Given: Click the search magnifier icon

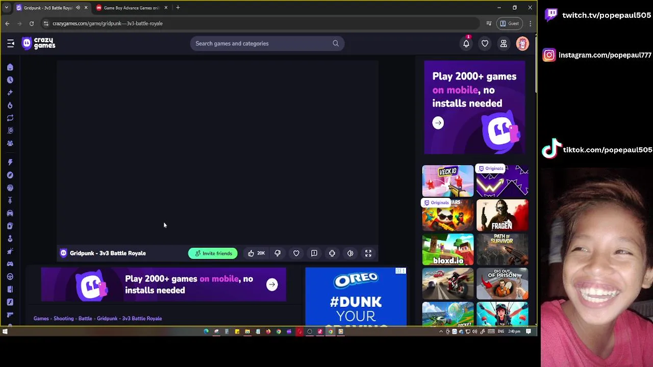Looking at the screenshot, I should coord(336,43).
